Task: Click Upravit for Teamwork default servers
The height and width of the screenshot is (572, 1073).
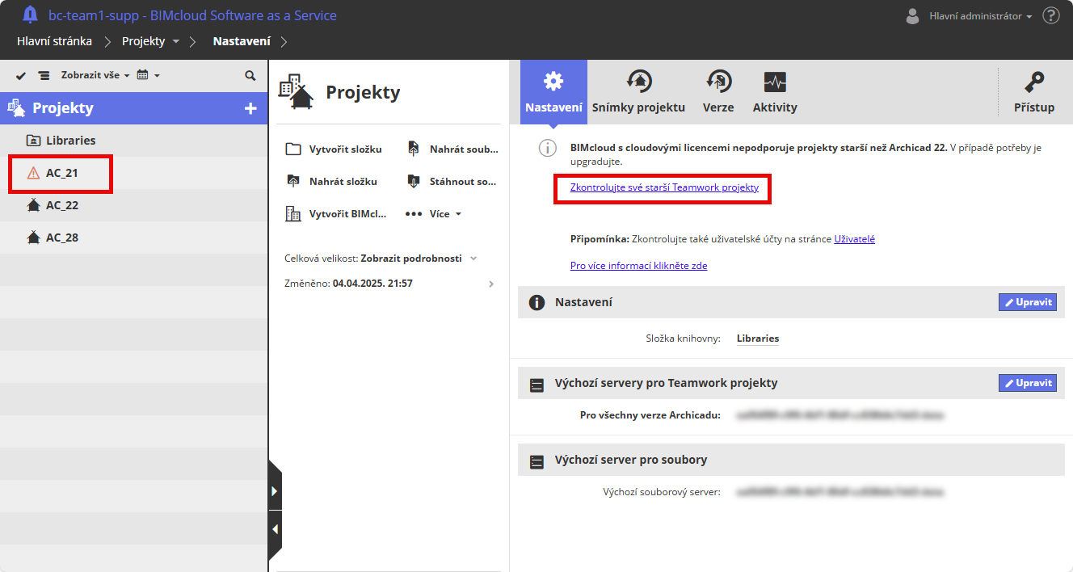Action: (x=1028, y=383)
